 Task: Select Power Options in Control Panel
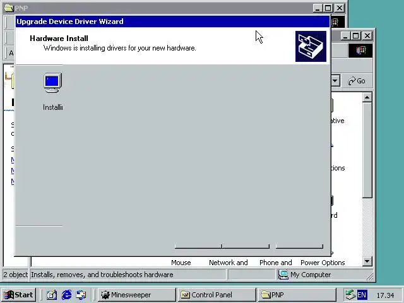(323, 263)
